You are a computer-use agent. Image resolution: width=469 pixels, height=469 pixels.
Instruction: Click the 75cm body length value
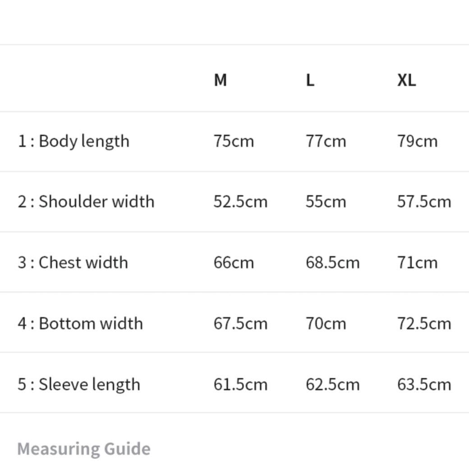(x=234, y=141)
